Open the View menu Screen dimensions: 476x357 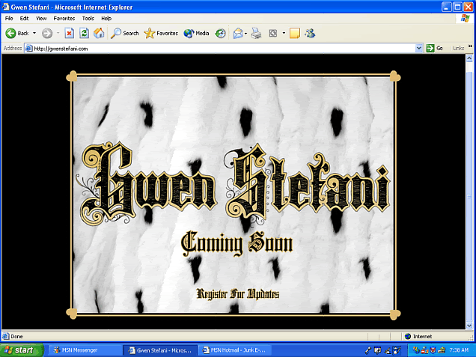[x=41, y=18]
